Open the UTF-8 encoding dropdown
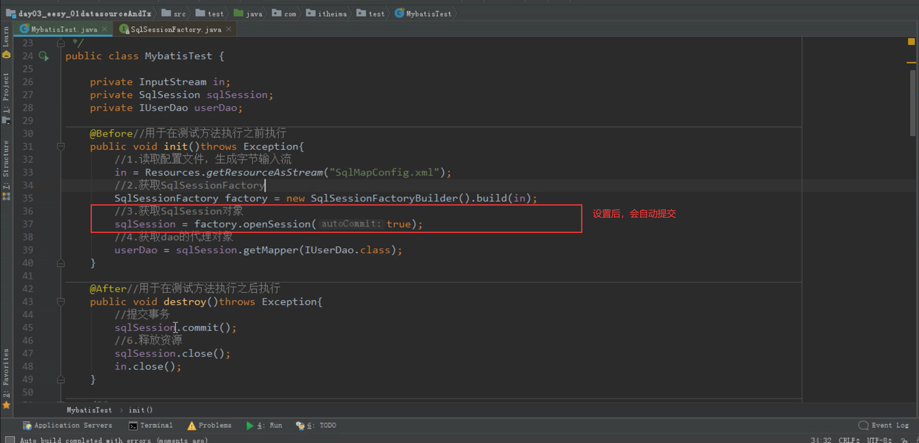 (879, 440)
